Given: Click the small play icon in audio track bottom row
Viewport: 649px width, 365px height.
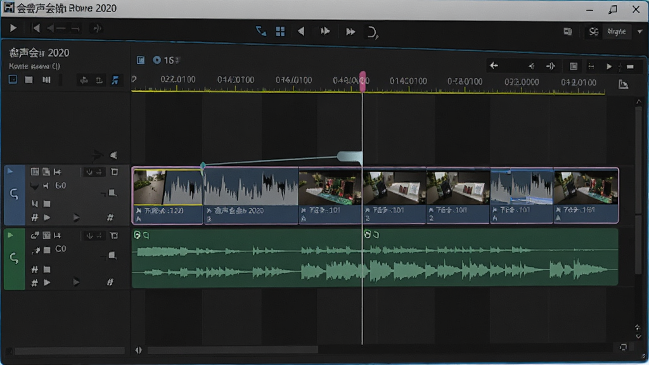Looking at the screenshot, I should 47,282.
